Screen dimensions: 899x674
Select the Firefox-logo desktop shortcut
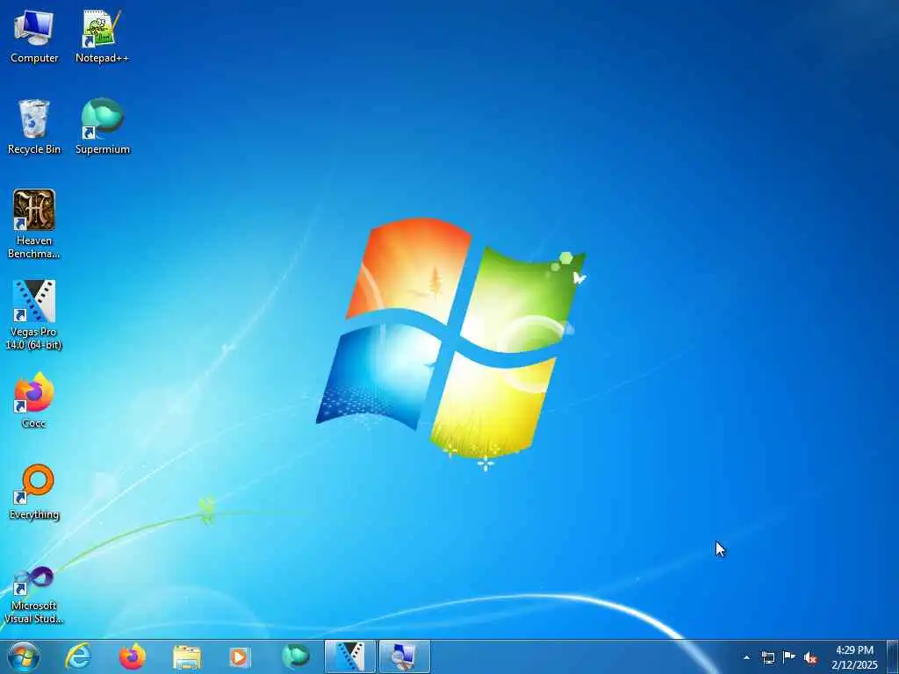tap(34, 400)
